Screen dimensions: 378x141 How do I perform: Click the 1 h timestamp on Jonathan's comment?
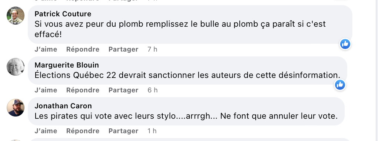click(152, 131)
